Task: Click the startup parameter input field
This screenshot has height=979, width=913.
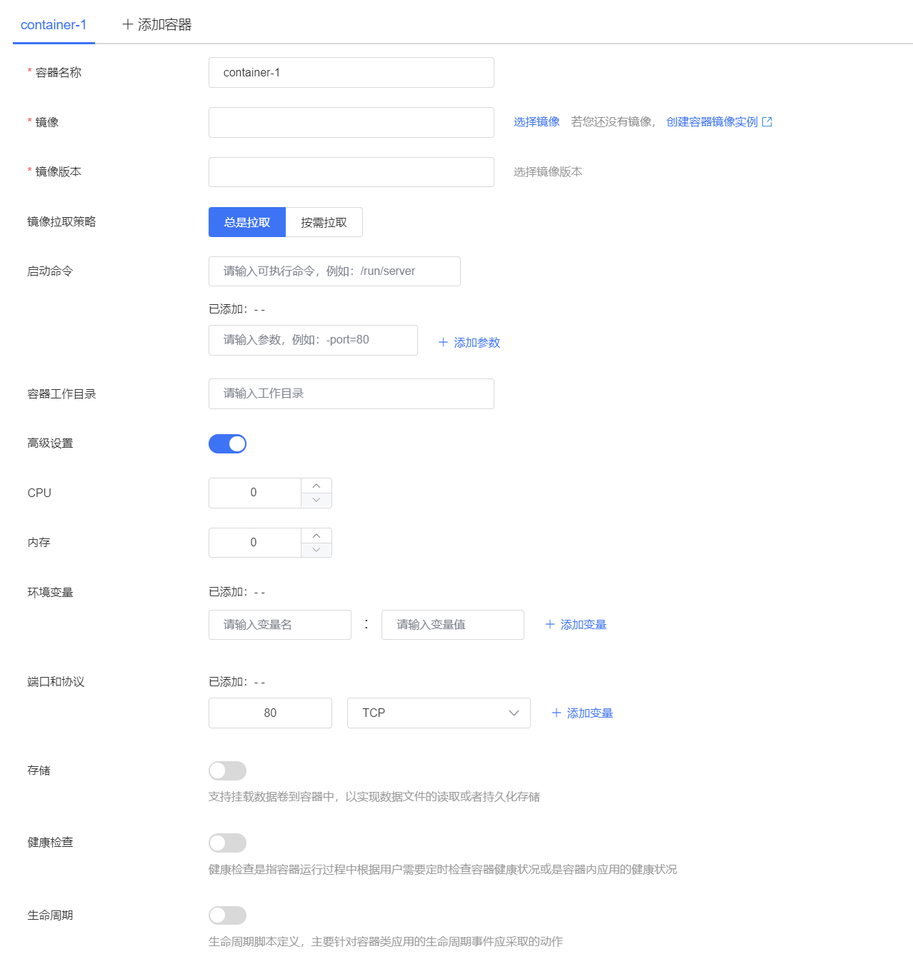Action: point(313,340)
